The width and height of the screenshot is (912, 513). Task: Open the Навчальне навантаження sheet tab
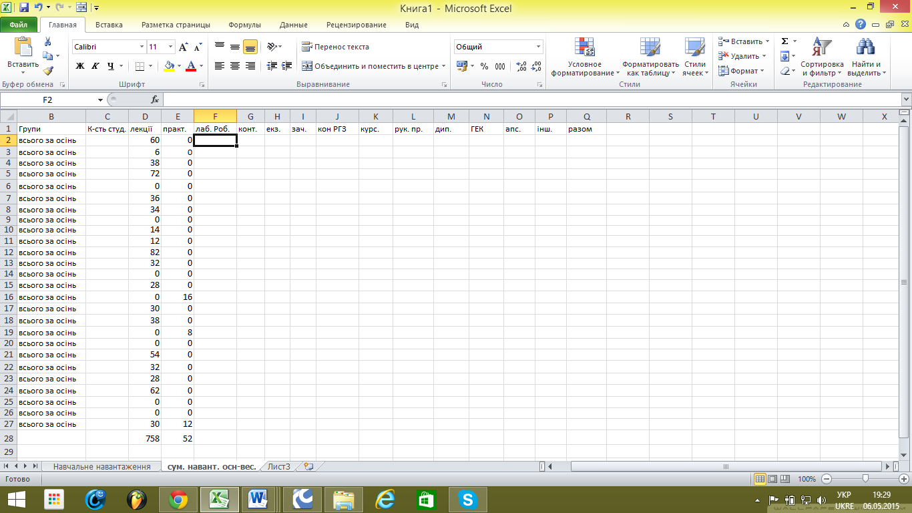[101, 466]
